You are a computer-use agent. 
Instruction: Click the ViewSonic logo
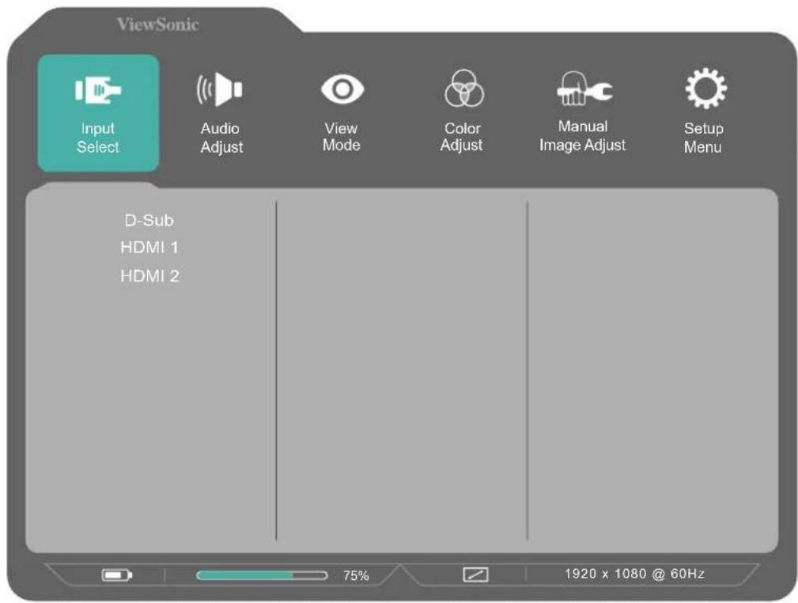pos(157,24)
